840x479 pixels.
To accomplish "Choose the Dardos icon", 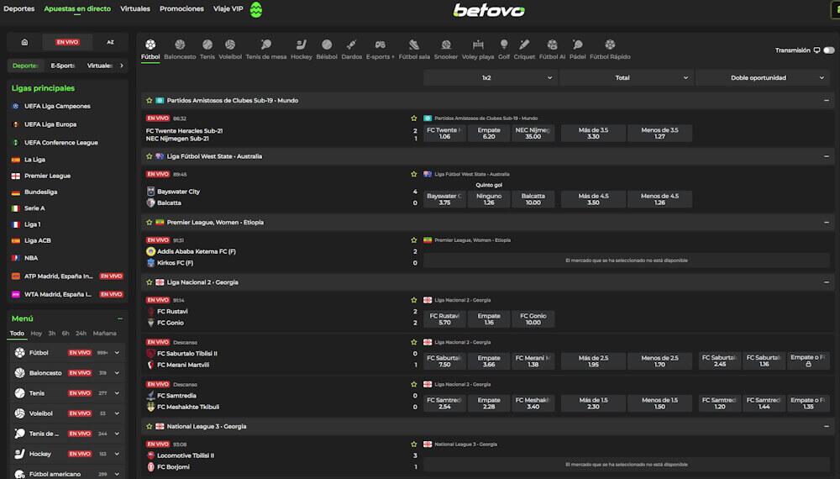I will pos(351,45).
